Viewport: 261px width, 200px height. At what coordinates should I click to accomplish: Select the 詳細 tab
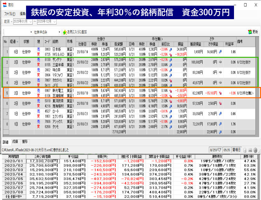pos(6,142)
